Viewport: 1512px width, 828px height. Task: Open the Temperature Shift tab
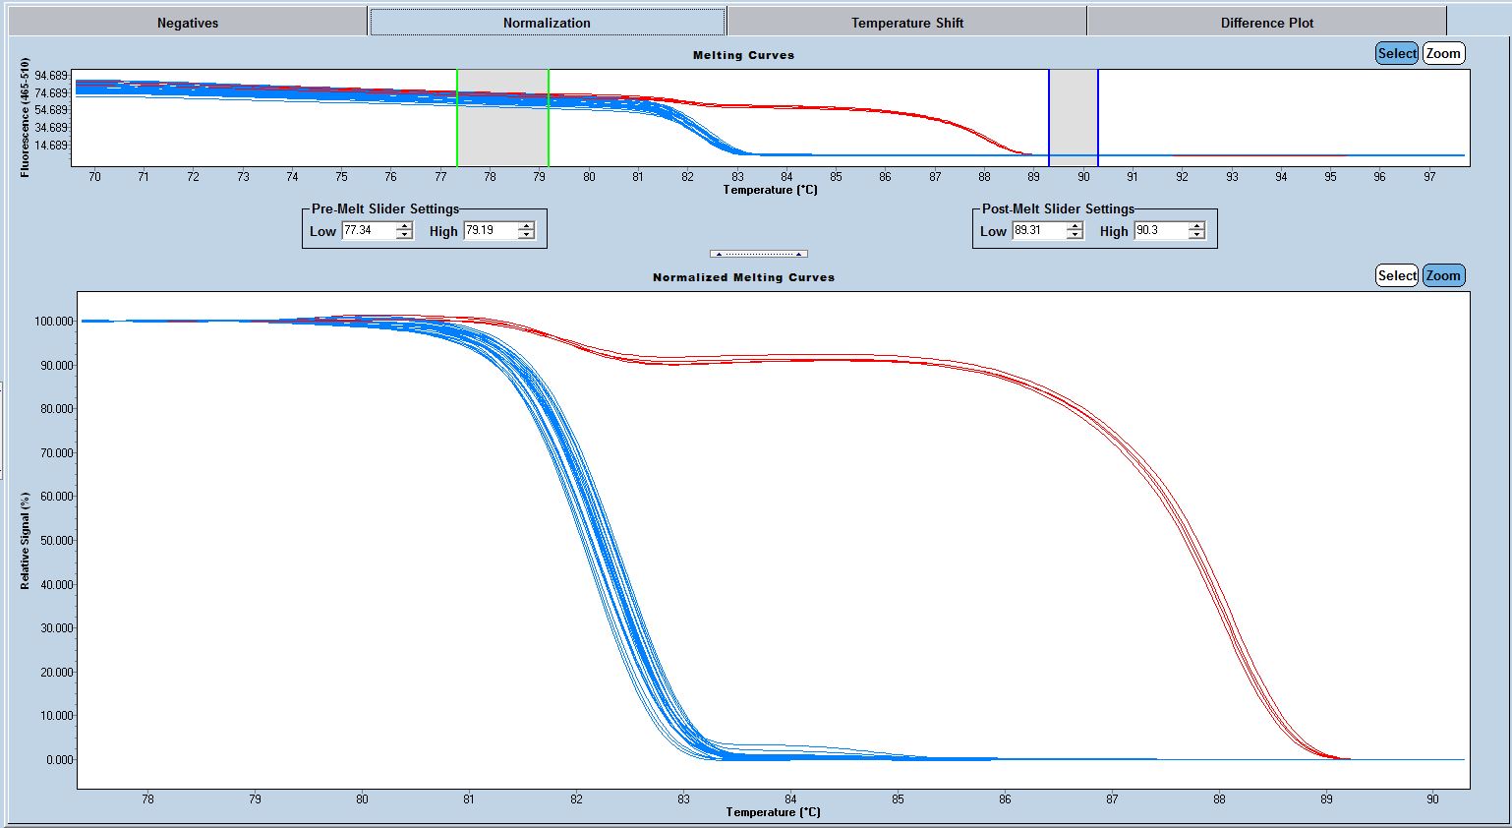click(x=906, y=22)
